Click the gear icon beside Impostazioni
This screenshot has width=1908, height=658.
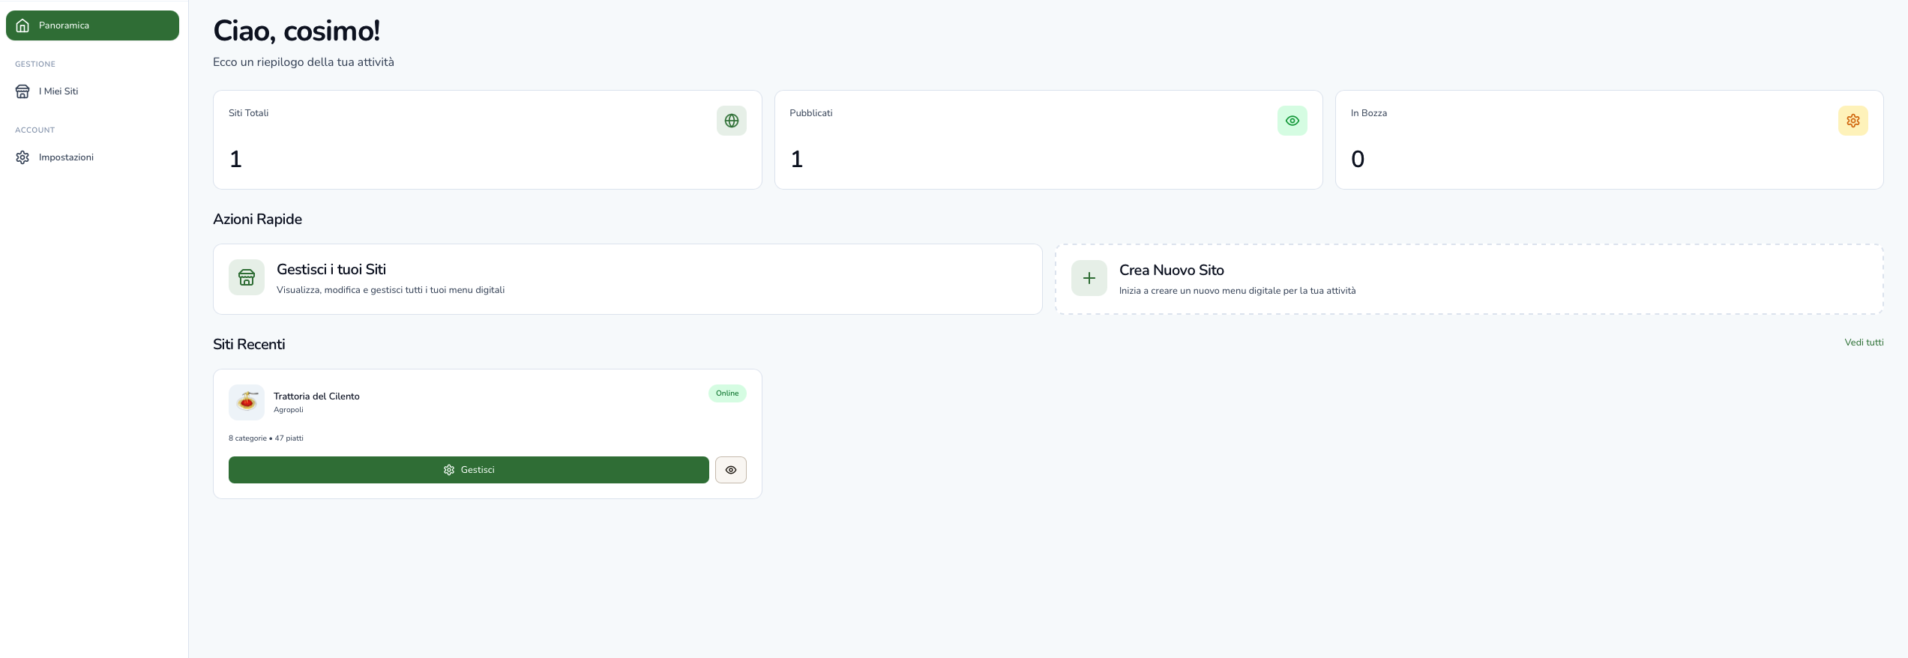coord(22,157)
